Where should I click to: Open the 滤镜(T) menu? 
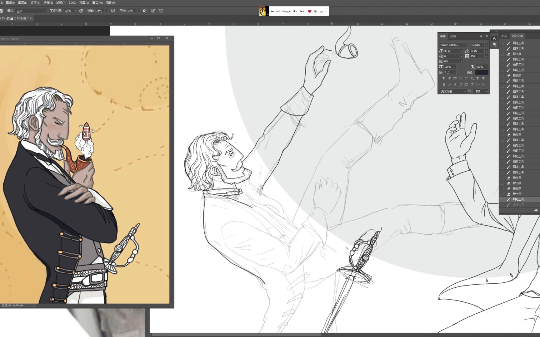coord(61,2)
